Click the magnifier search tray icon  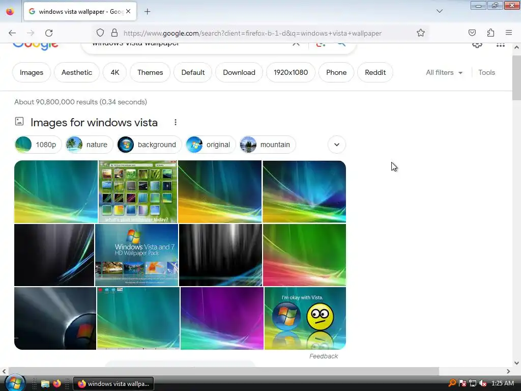click(x=452, y=383)
